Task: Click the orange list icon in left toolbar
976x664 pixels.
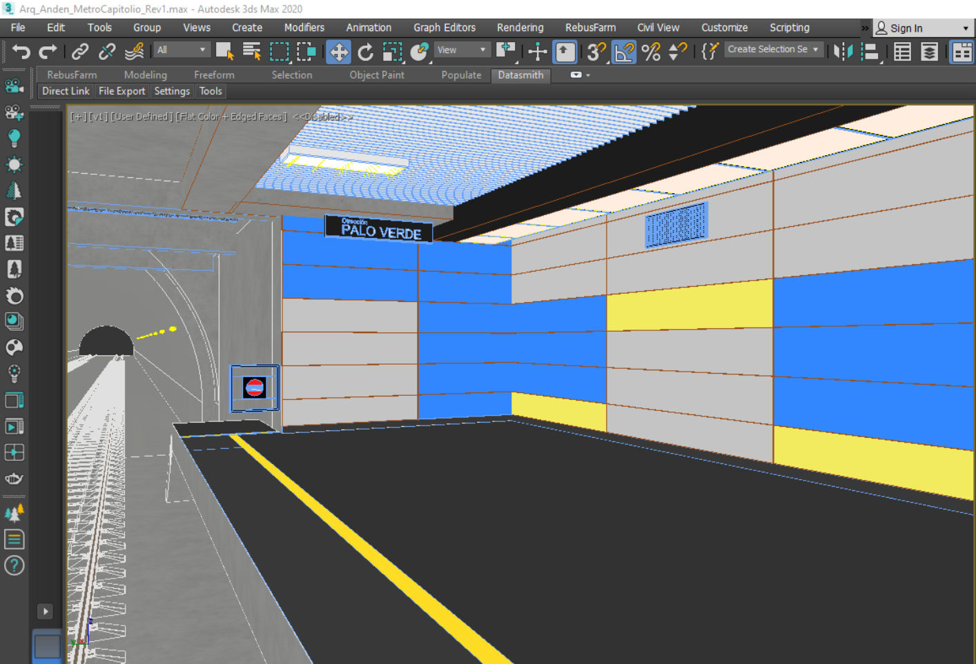Action: click(14, 539)
